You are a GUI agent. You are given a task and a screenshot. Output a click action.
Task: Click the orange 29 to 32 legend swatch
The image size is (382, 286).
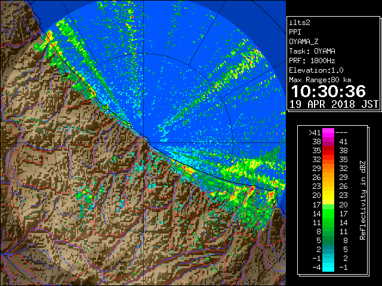[328, 169]
